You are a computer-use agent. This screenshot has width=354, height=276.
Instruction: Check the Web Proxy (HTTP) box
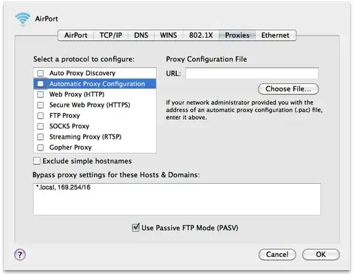[41, 94]
